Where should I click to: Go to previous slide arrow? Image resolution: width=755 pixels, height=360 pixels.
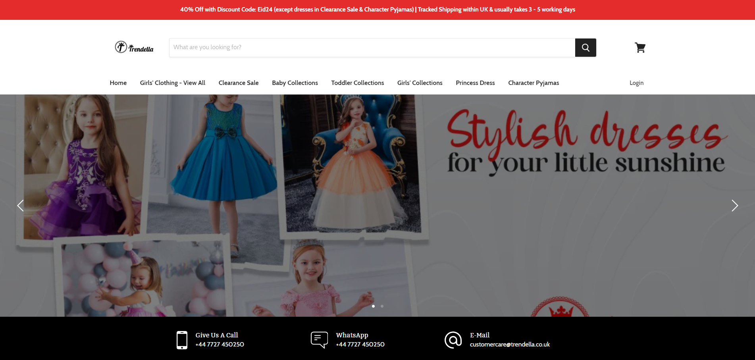click(21, 205)
